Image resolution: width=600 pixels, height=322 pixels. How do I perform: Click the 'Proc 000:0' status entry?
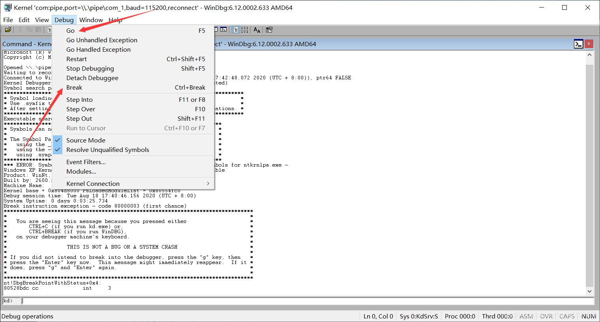pyautogui.click(x=460, y=316)
